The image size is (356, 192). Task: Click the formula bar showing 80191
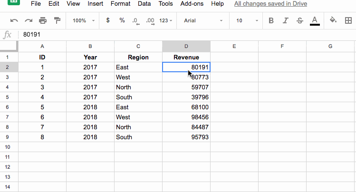pyautogui.click(x=186, y=35)
